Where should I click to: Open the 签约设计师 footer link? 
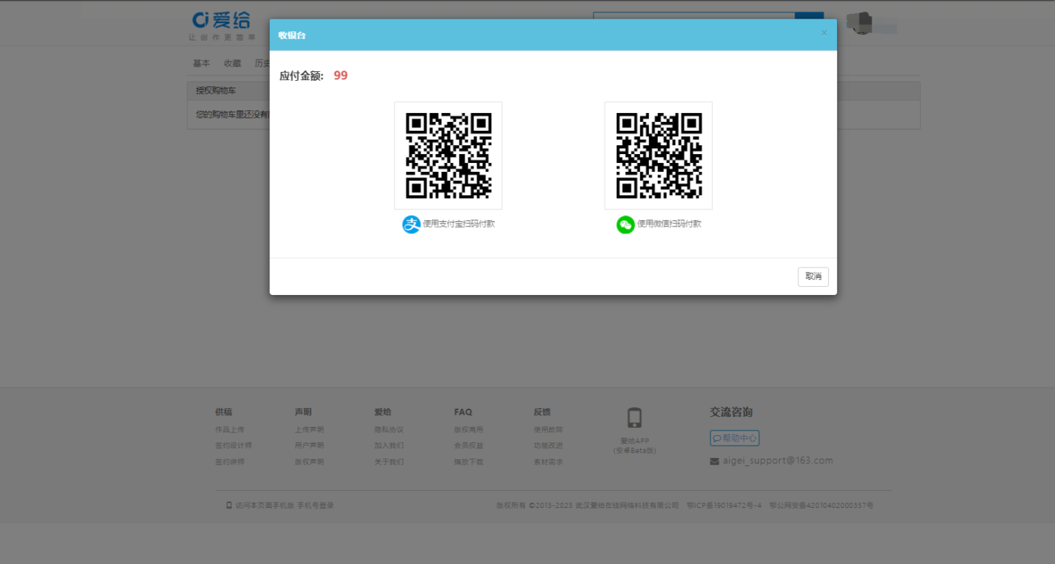233,446
